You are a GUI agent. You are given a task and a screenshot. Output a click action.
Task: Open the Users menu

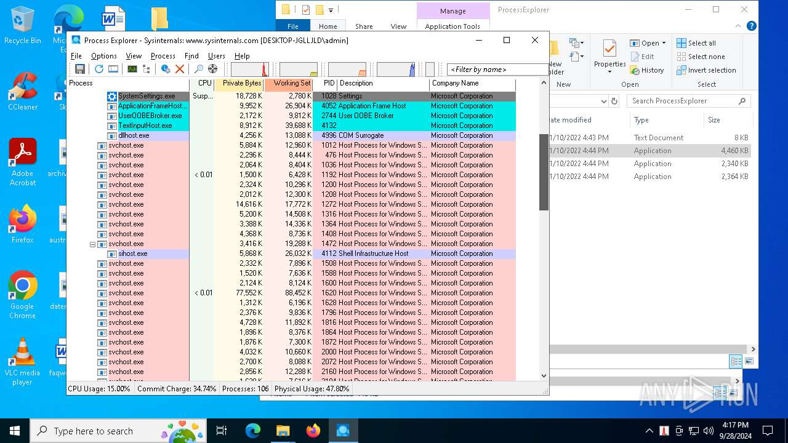pos(217,55)
